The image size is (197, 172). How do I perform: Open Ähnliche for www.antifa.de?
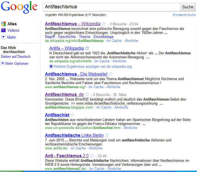coord(96,148)
